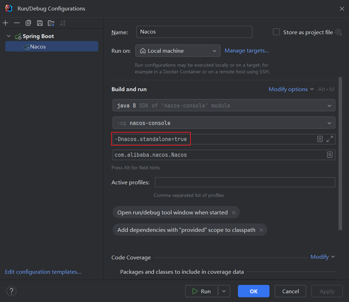Click 'Packages and classes to include in coverage data'
This screenshot has width=349, height=302.
pyautogui.click(x=182, y=272)
